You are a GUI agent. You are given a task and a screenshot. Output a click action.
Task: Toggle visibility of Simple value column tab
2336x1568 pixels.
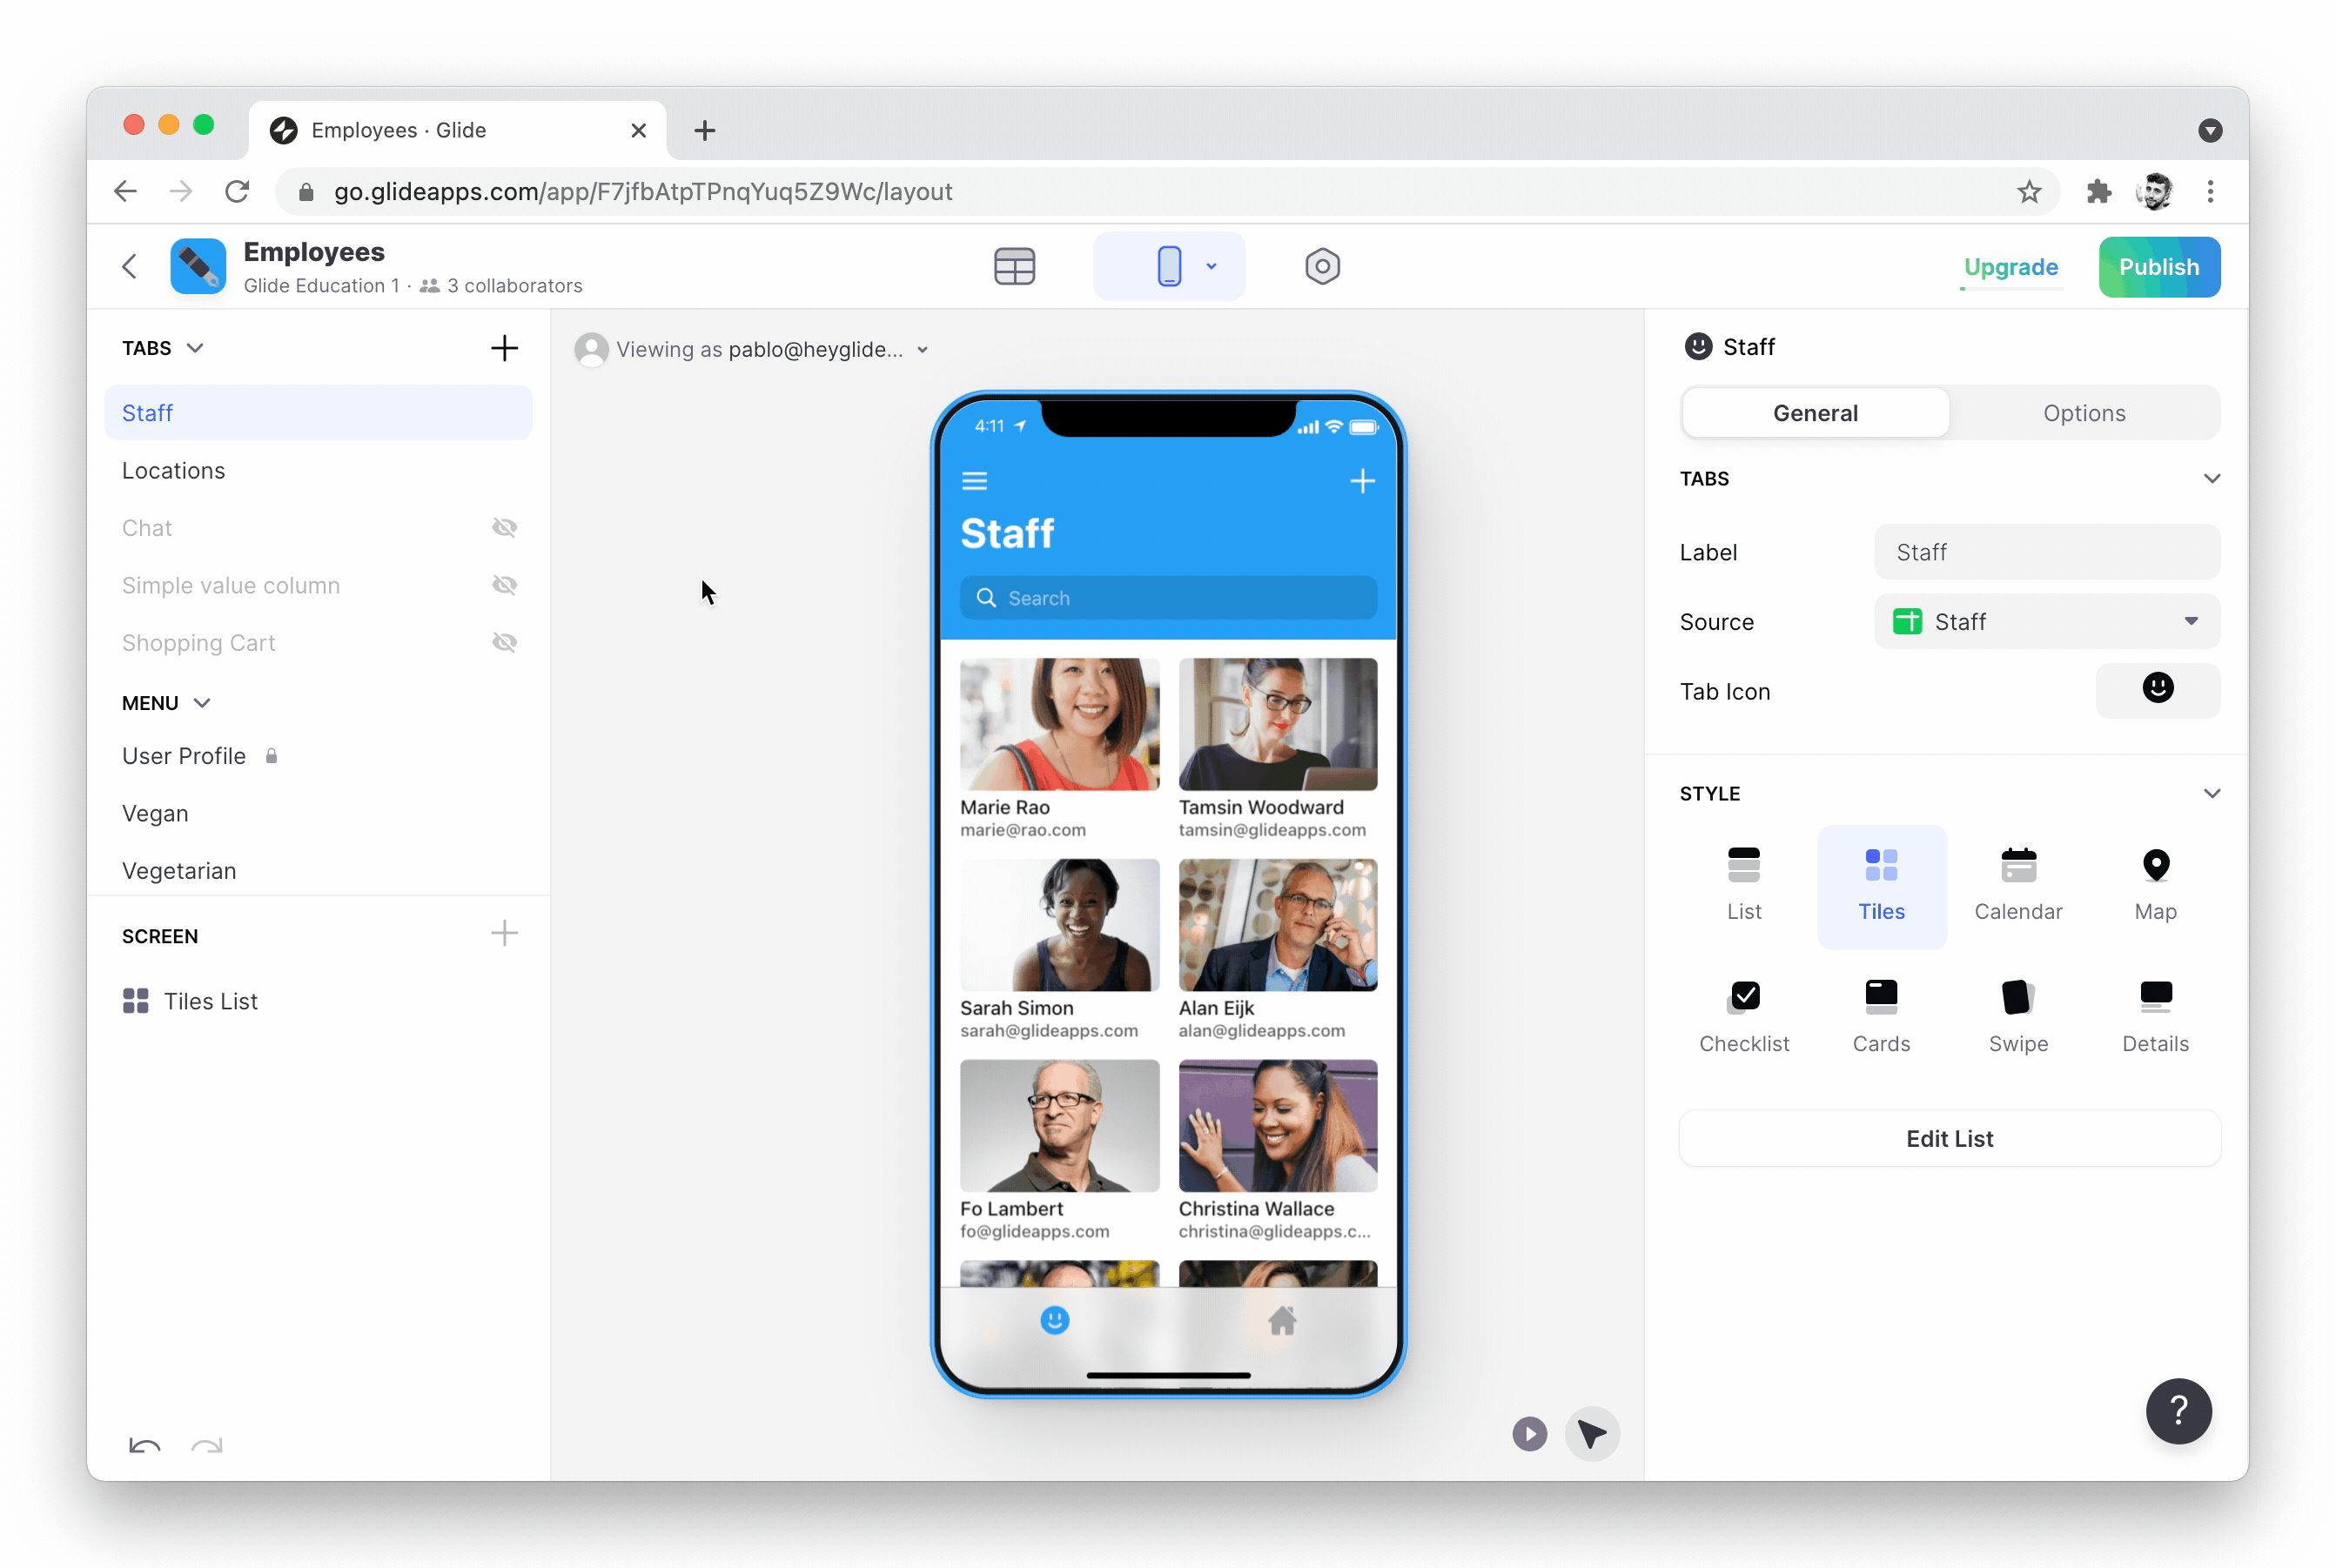tap(505, 585)
